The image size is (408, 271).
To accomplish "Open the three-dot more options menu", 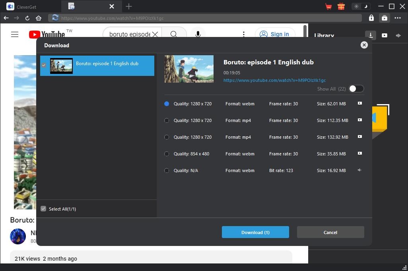I will click(x=398, y=18).
